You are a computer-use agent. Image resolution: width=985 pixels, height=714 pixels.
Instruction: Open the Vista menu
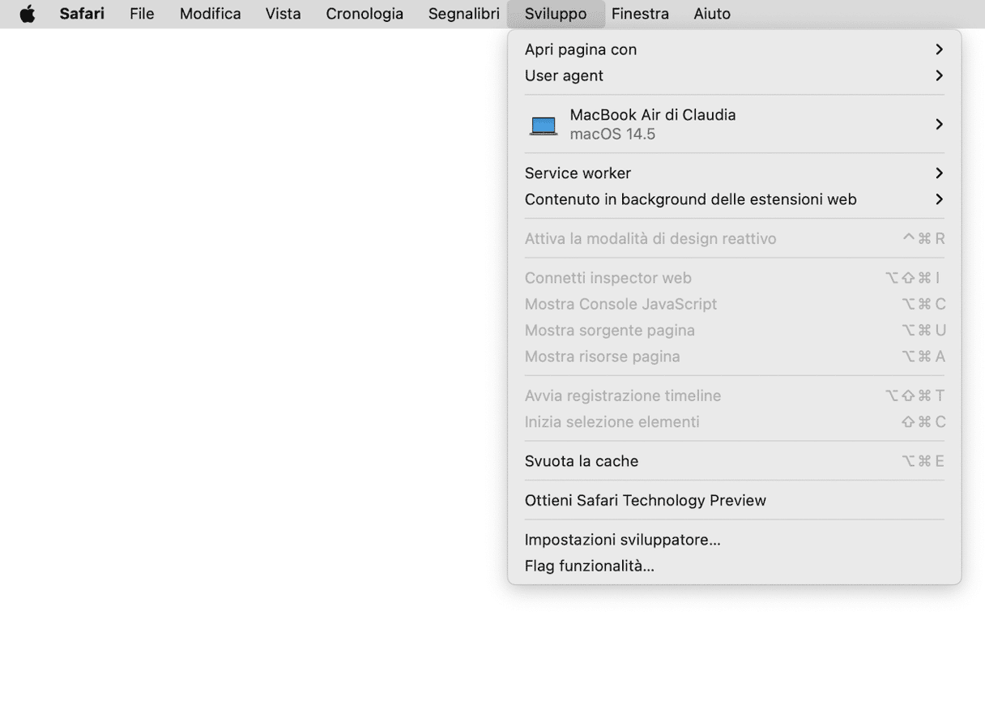pos(284,14)
